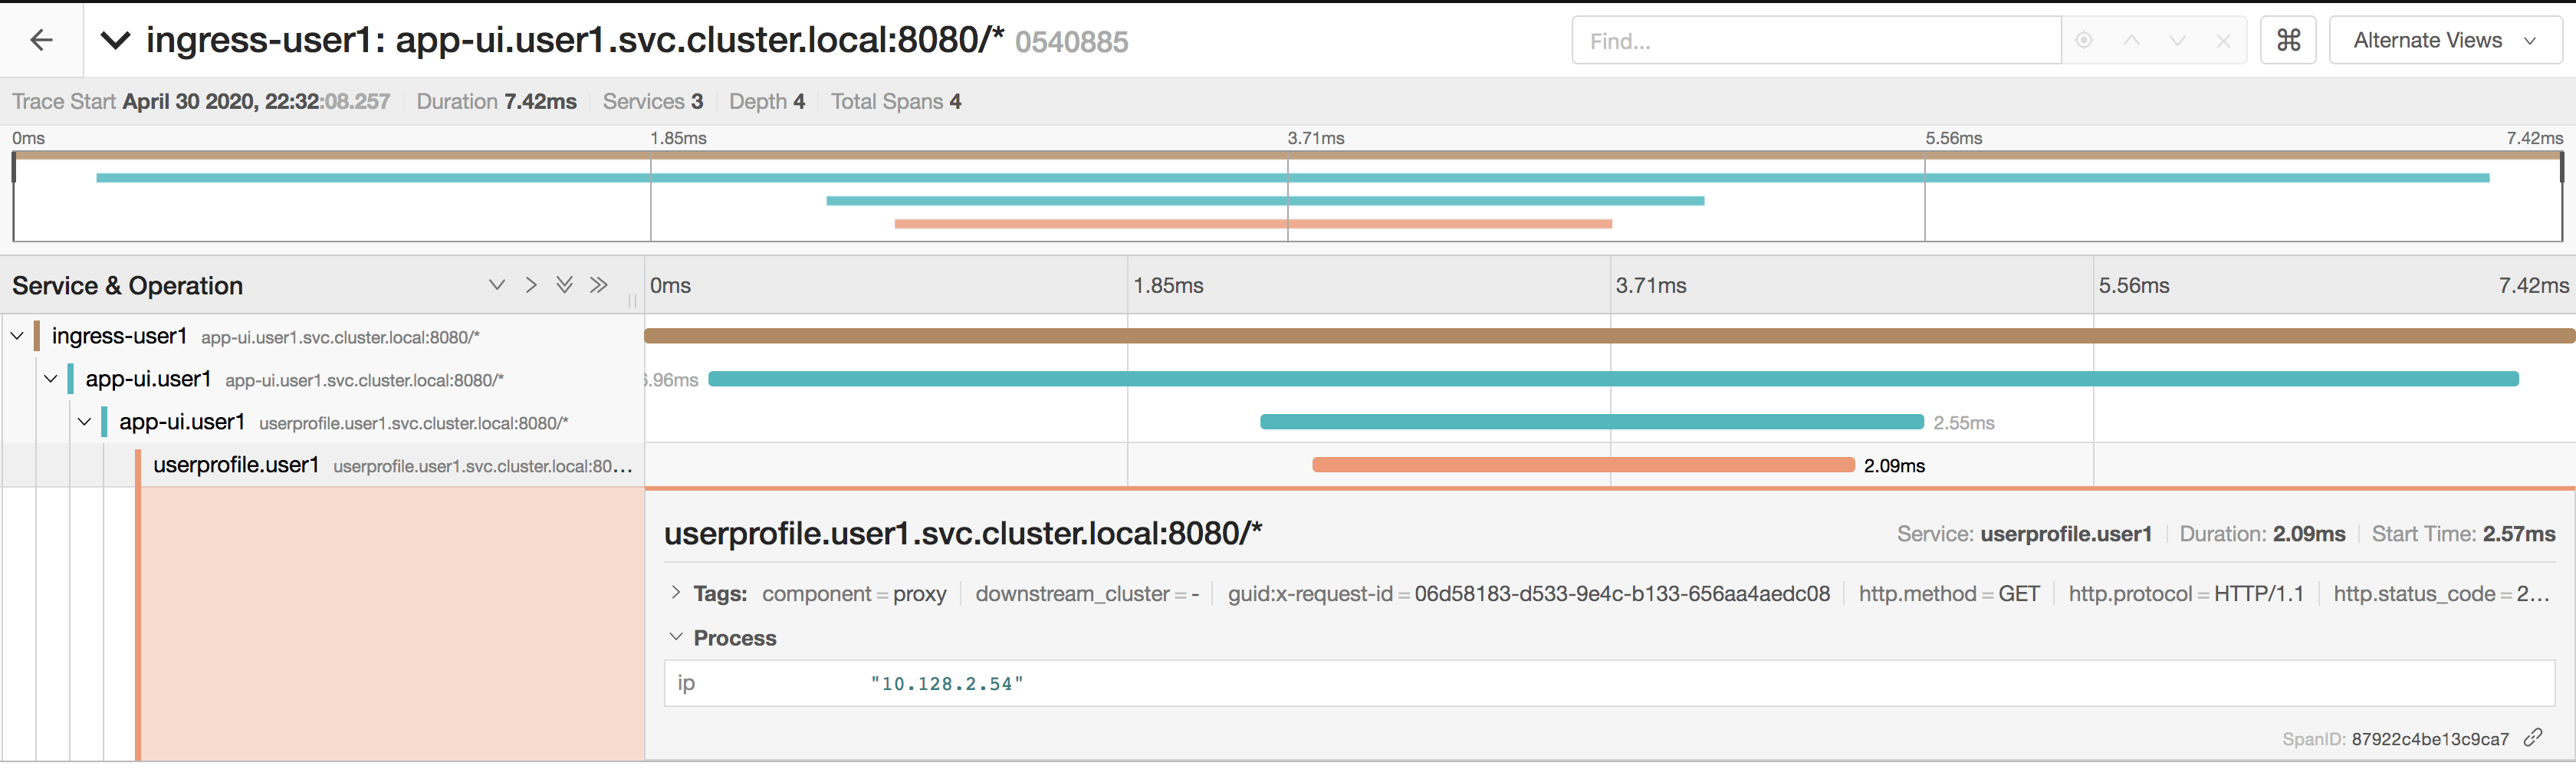Click the 3.71ms marker in minimap

tap(1315, 138)
